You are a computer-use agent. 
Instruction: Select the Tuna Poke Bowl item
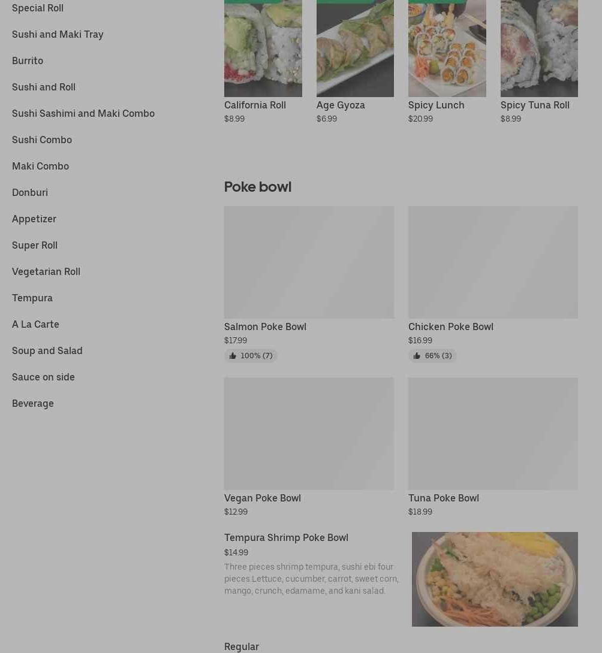(493, 448)
